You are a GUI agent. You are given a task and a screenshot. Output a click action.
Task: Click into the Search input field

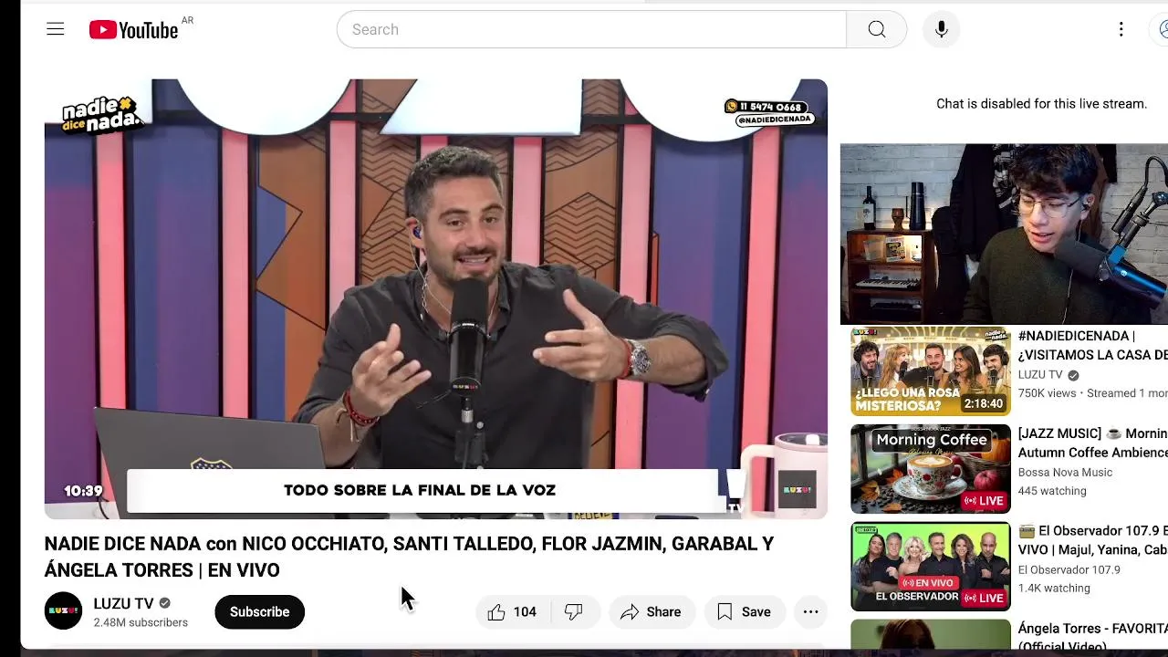click(x=591, y=29)
